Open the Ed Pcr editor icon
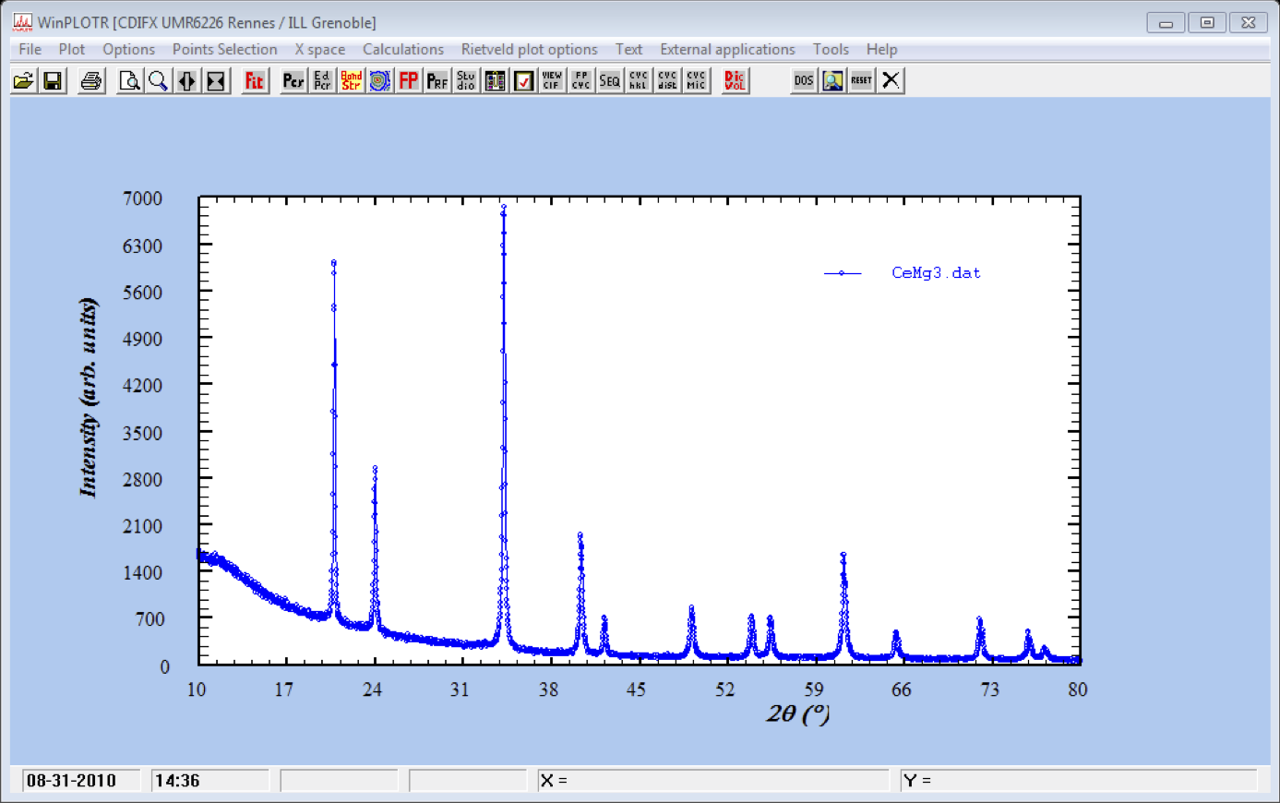This screenshot has width=1280, height=803. pyautogui.click(x=322, y=81)
